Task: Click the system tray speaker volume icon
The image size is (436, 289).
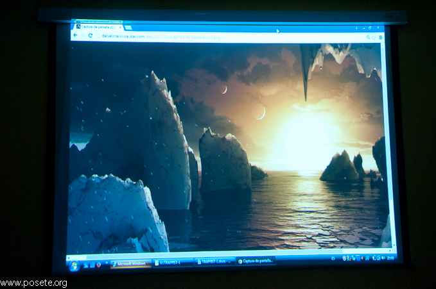Action: point(383,258)
